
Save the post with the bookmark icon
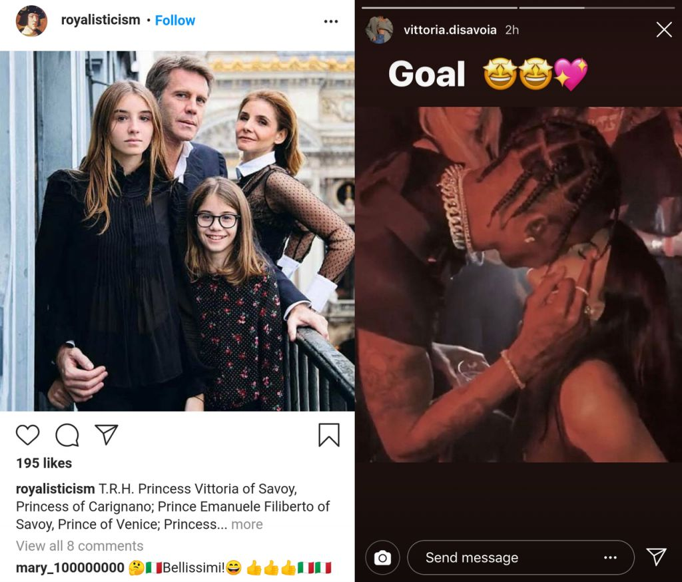(329, 435)
